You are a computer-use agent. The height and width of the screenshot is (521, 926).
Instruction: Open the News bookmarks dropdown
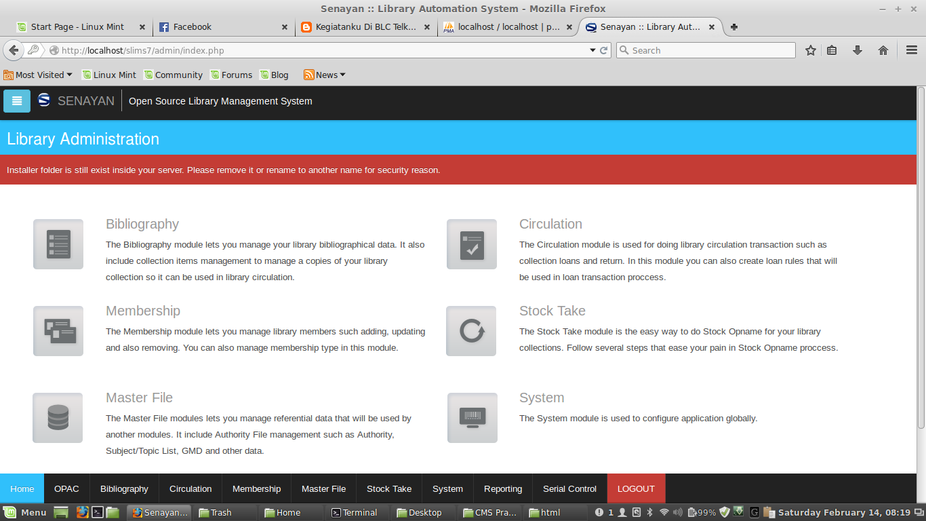(x=324, y=75)
